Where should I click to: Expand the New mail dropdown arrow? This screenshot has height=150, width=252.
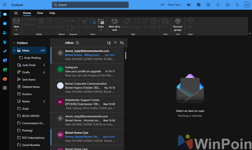pos(16,30)
